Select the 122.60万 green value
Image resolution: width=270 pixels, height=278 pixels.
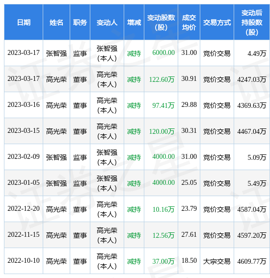pos(162,79)
